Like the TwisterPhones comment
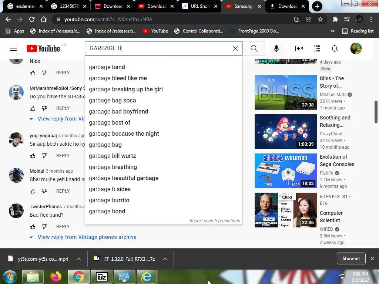 (33, 227)
